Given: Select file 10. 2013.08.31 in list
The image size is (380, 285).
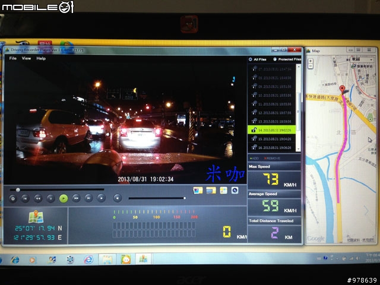Looking at the screenshot, I should coord(271,95).
